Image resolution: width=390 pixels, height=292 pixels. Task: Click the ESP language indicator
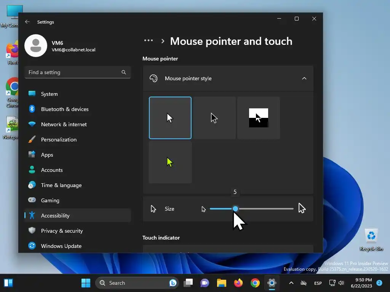point(318,283)
